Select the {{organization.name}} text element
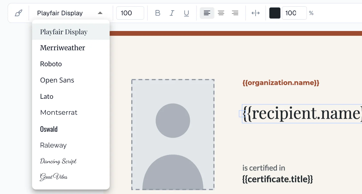Viewport: 362px width, 194px height. (x=281, y=83)
